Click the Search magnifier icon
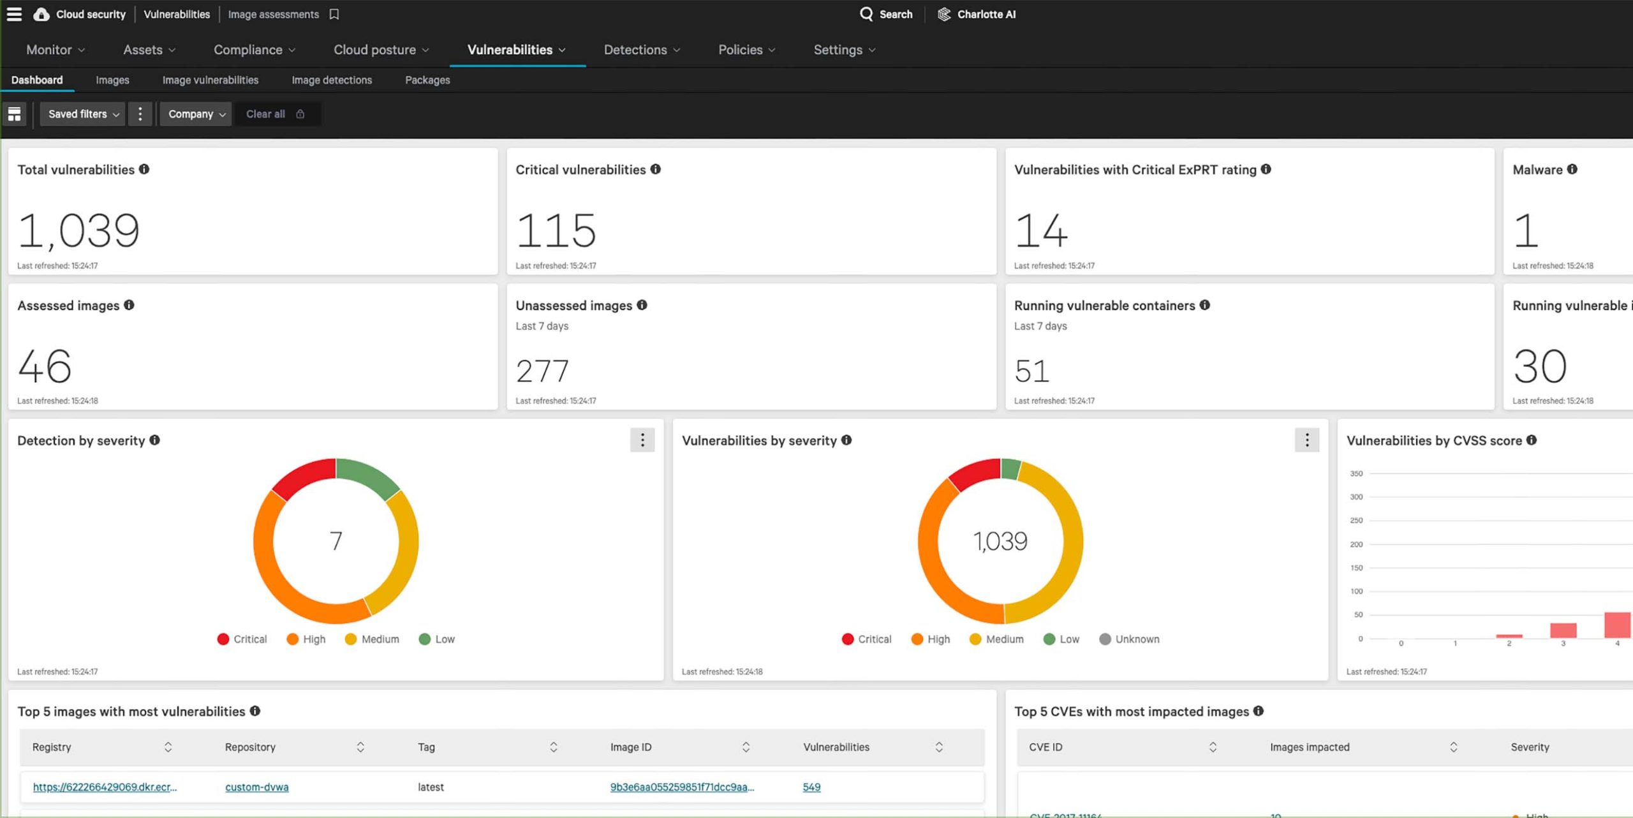The image size is (1633, 818). (x=866, y=13)
